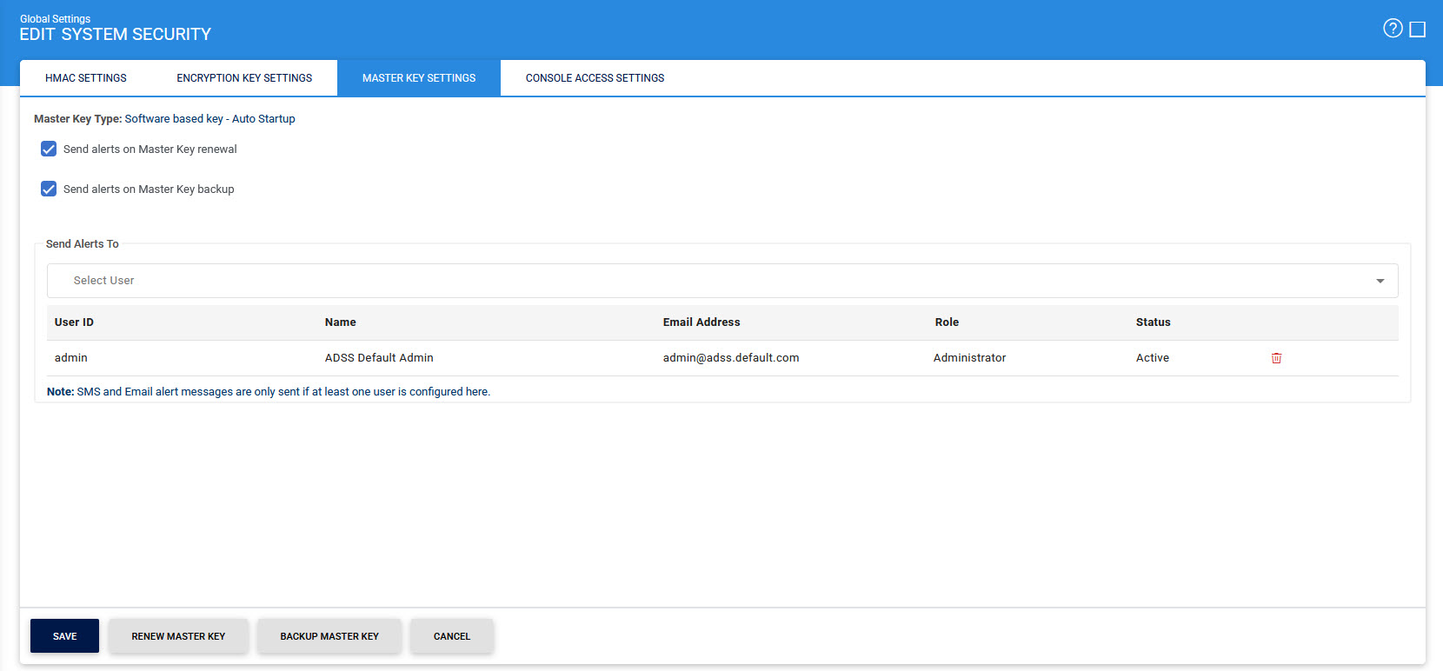
Task: Click the Backup Master Key button
Action: click(x=329, y=636)
